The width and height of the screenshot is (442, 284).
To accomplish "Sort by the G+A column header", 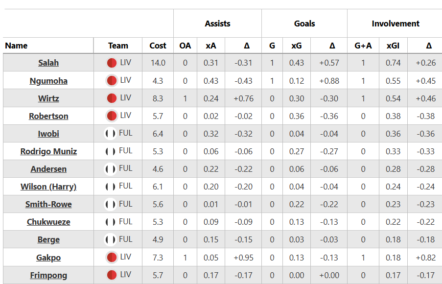I will pyautogui.click(x=363, y=46).
